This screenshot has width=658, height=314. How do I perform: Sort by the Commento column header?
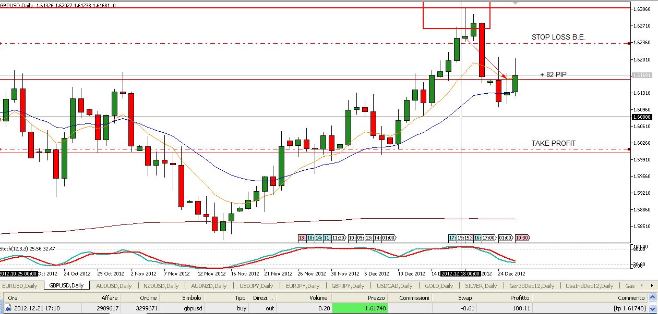click(x=590, y=298)
